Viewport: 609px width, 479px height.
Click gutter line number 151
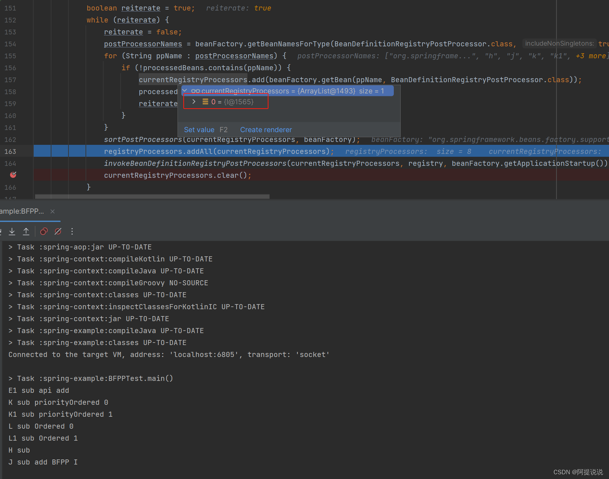click(10, 8)
